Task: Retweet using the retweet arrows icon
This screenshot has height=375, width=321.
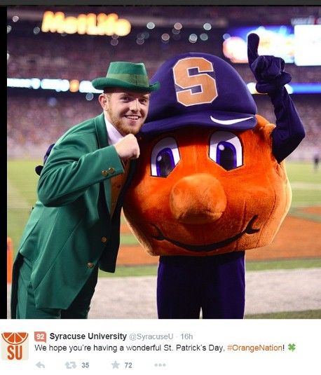Action: (x=71, y=365)
